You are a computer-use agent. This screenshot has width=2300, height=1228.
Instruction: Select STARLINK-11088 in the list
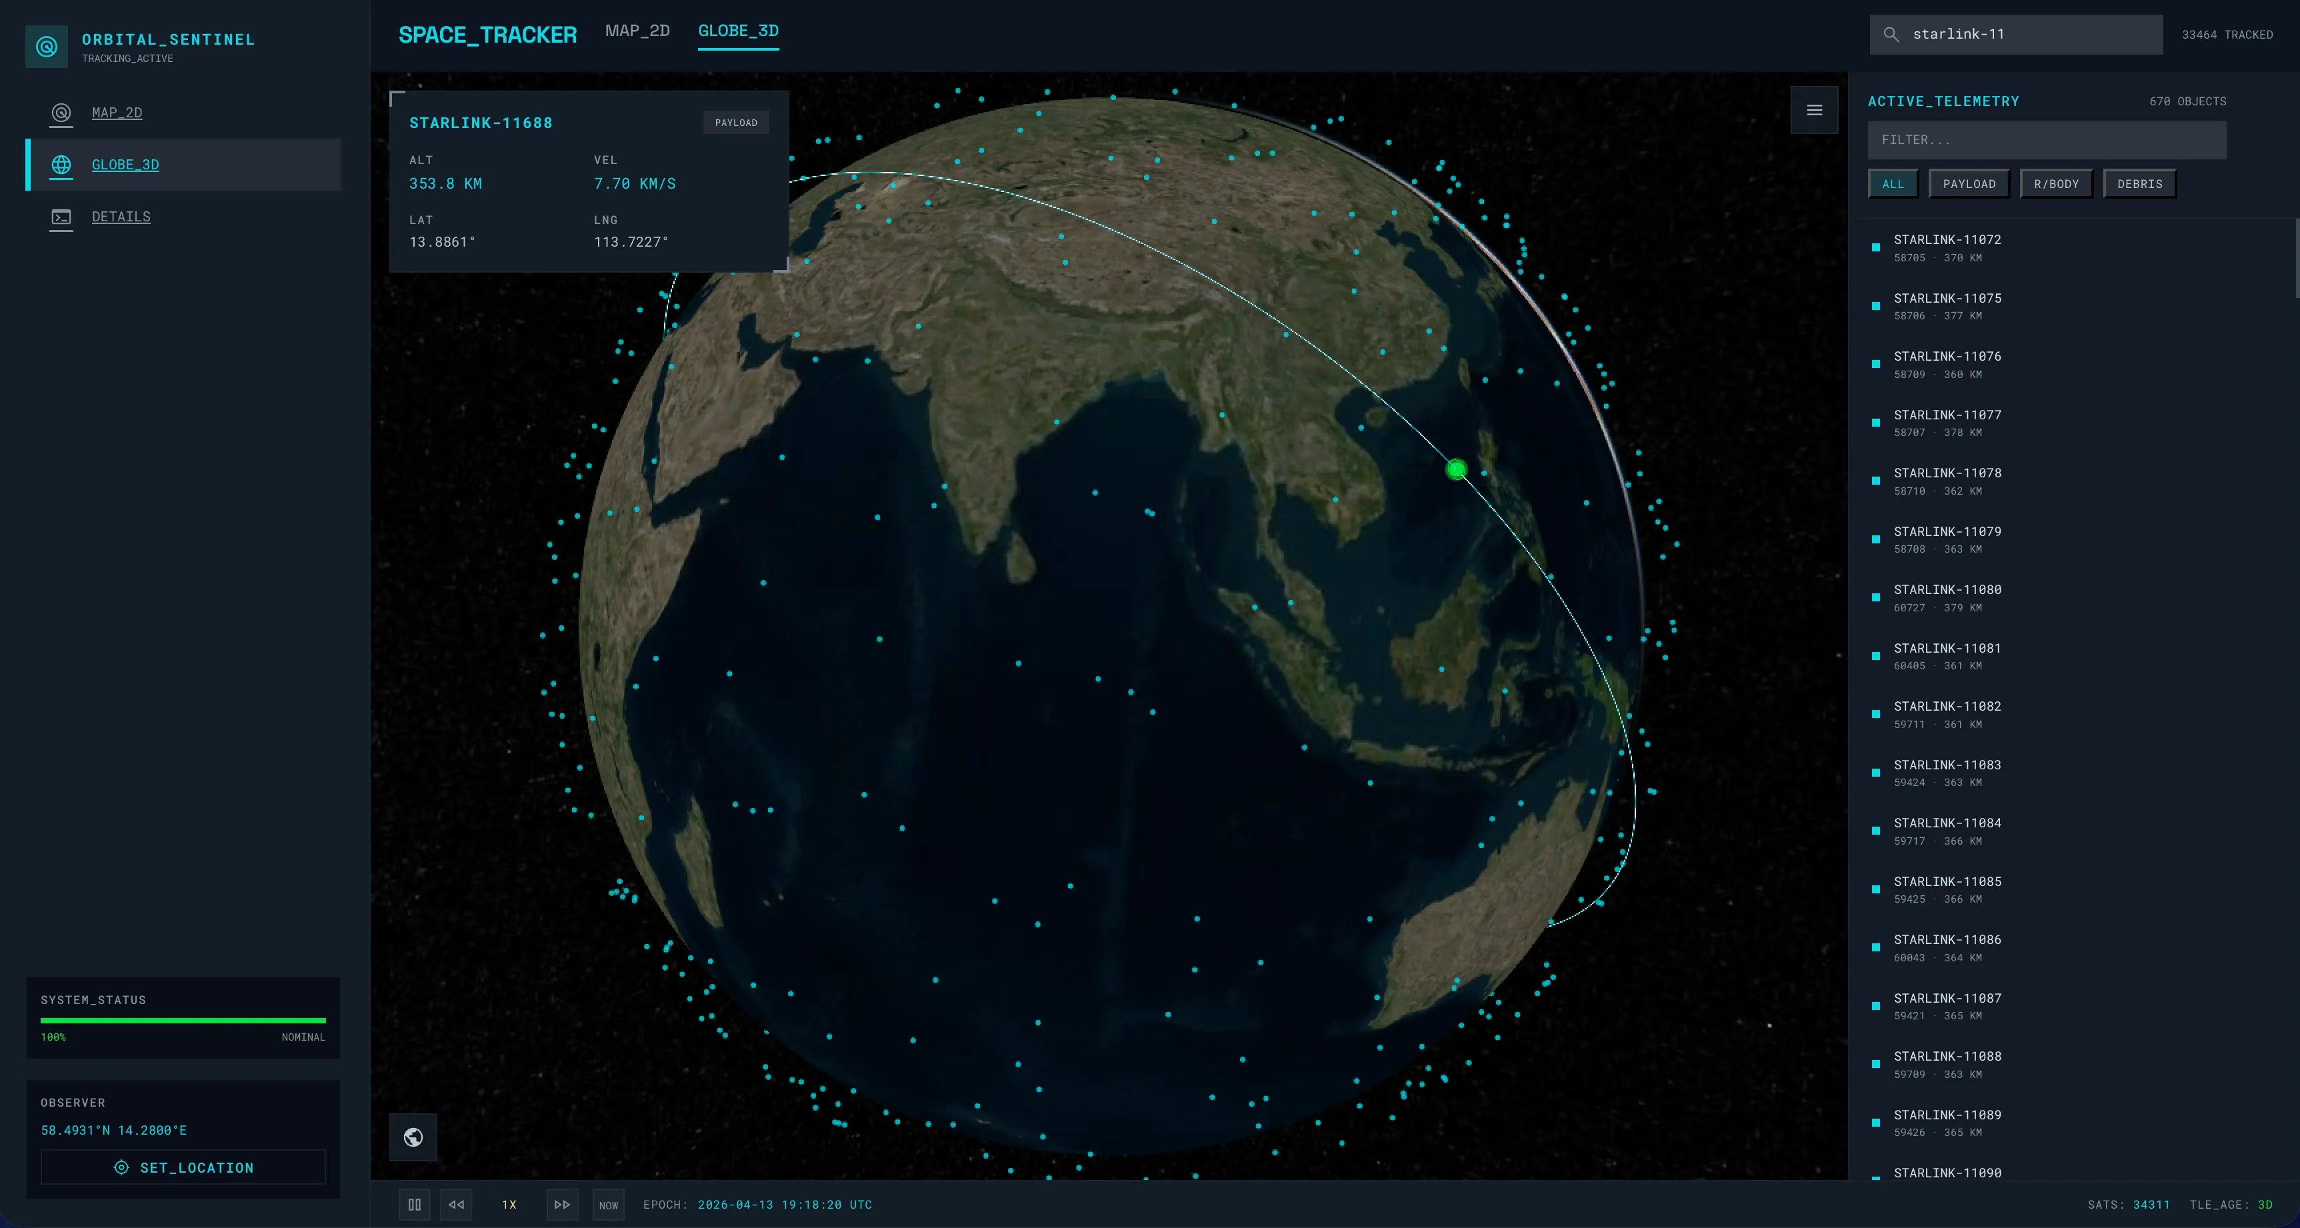point(2071,1065)
